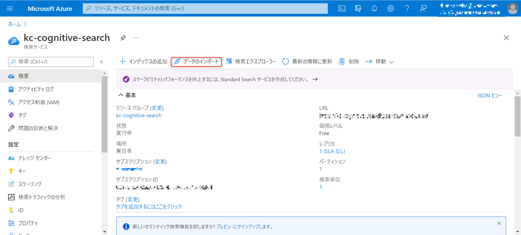521x235 pixels.
Task: Click the sidebar scrollbar up arrow
Action: [x=104, y=73]
